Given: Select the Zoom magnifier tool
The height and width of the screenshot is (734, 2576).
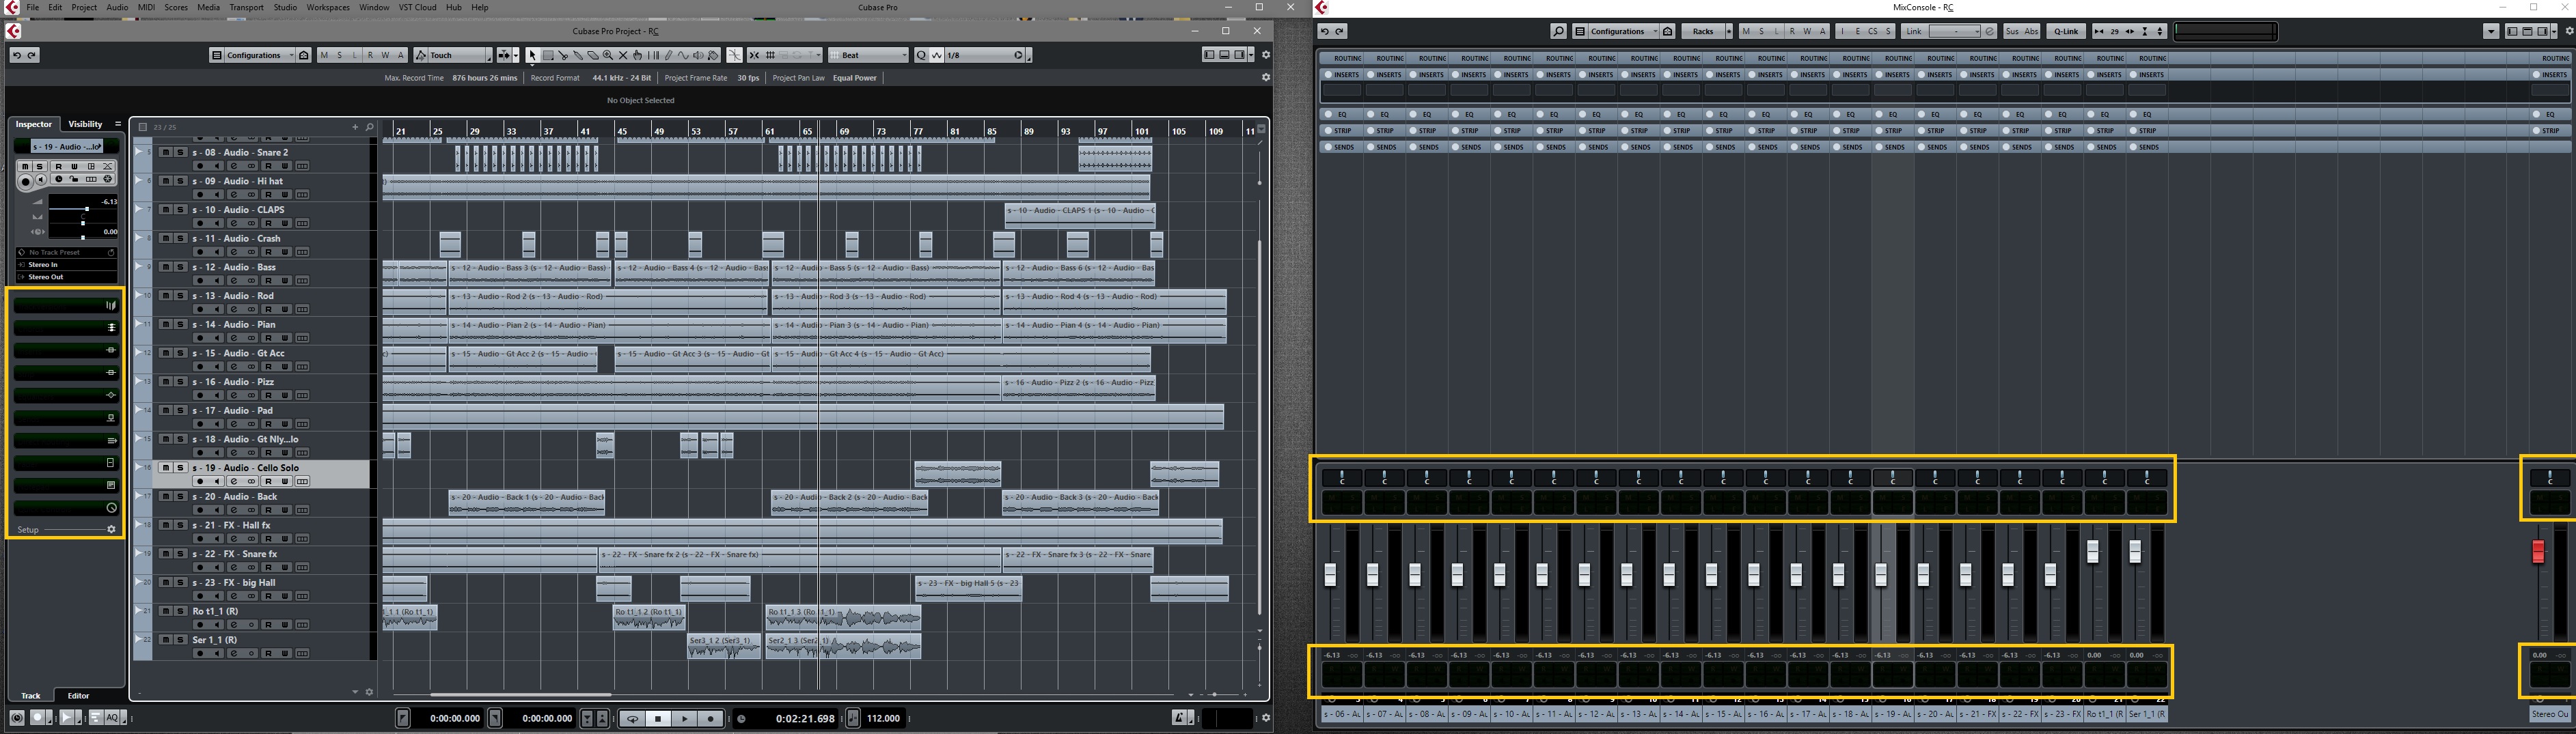Looking at the screenshot, I should tap(608, 56).
